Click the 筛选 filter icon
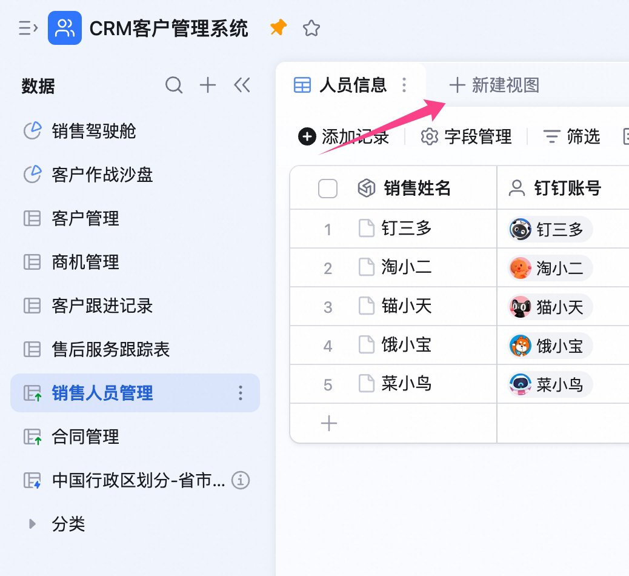 [551, 136]
